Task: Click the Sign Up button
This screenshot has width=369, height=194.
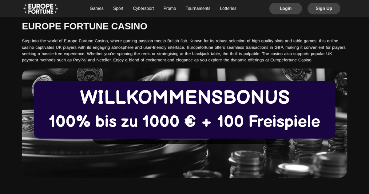Action: coord(324,9)
